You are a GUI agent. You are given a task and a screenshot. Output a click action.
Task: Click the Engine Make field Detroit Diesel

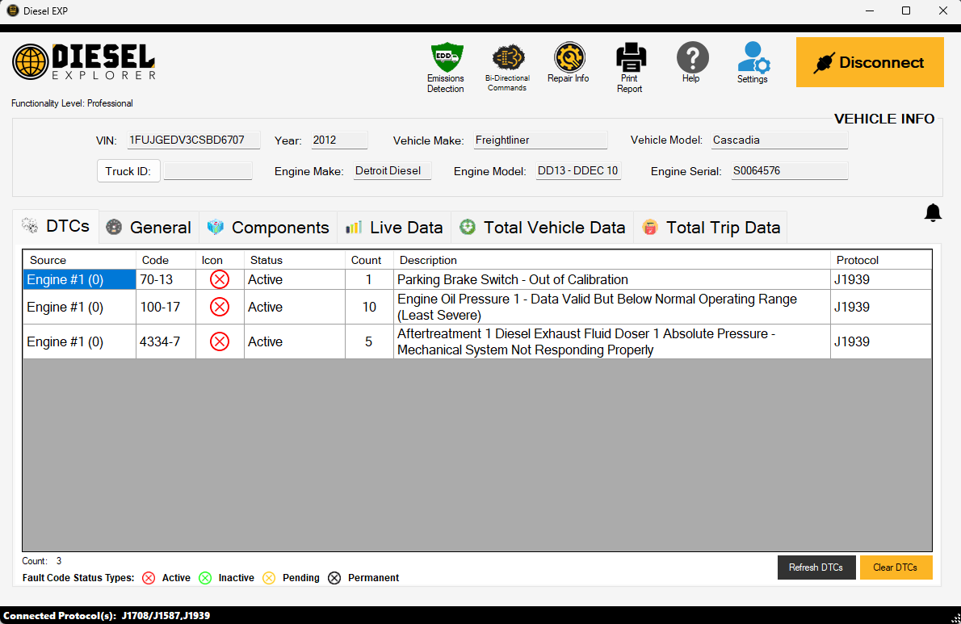pos(392,171)
